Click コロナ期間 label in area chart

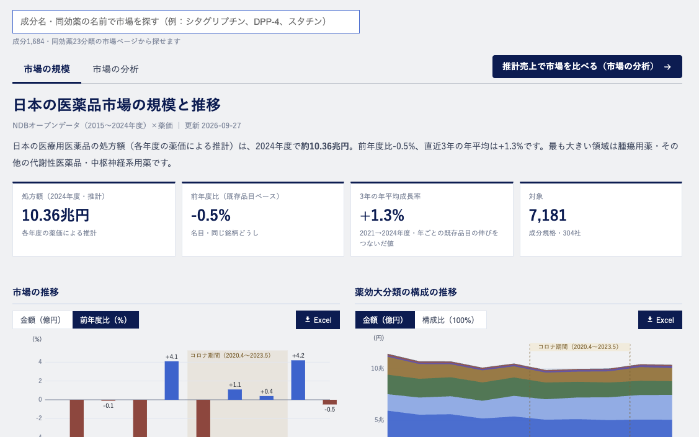click(578, 347)
